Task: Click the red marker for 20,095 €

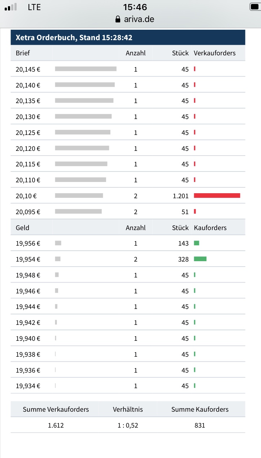Action: [x=195, y=211]
